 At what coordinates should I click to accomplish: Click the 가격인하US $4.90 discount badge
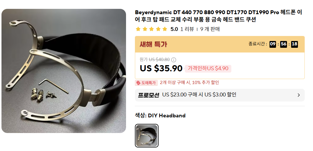tap(208, 69)
